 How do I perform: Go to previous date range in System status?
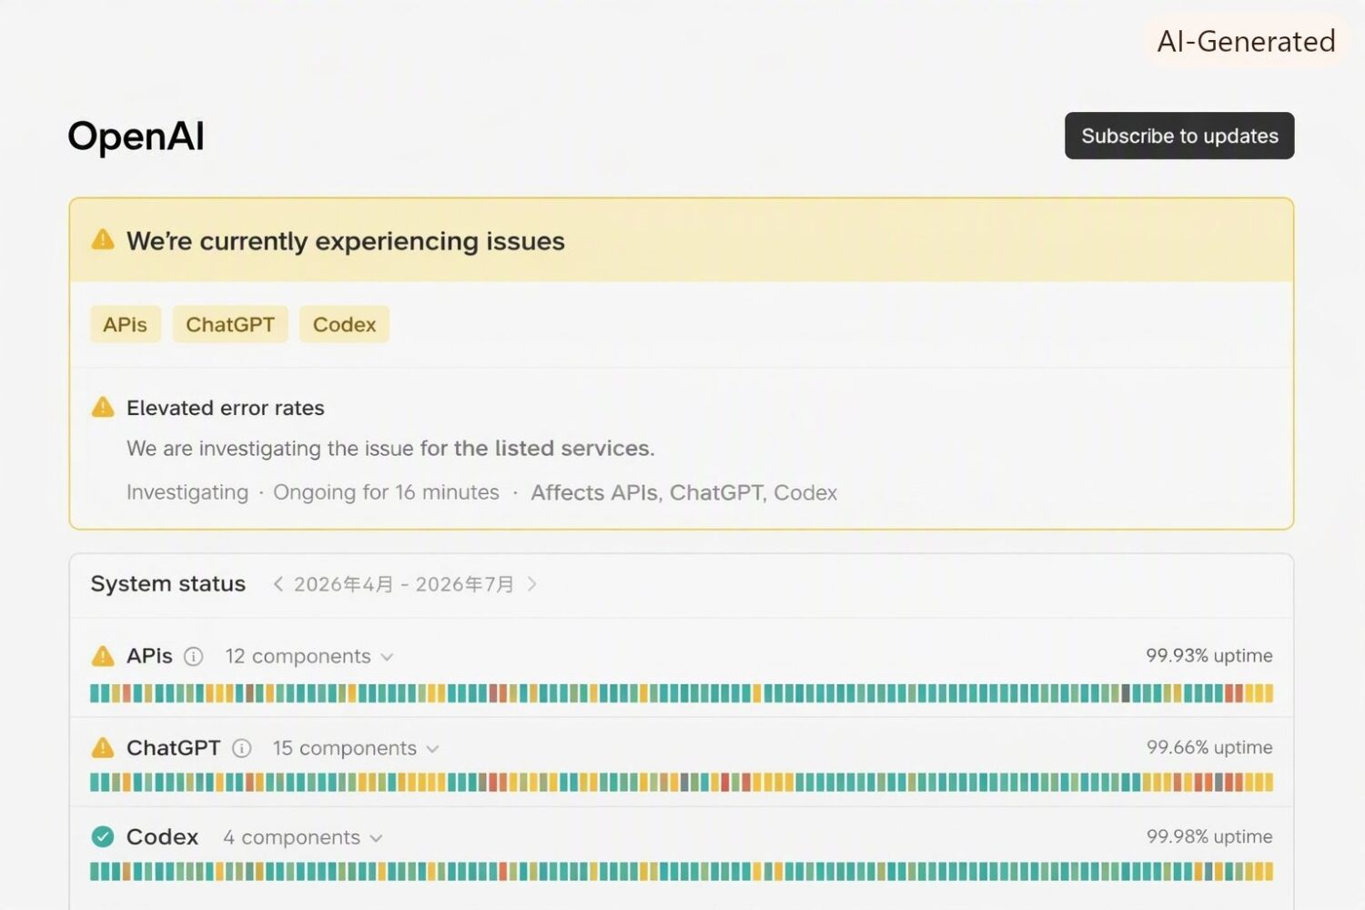[278, 584]
